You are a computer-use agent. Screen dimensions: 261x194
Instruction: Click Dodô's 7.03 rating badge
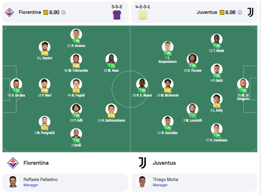76,140
